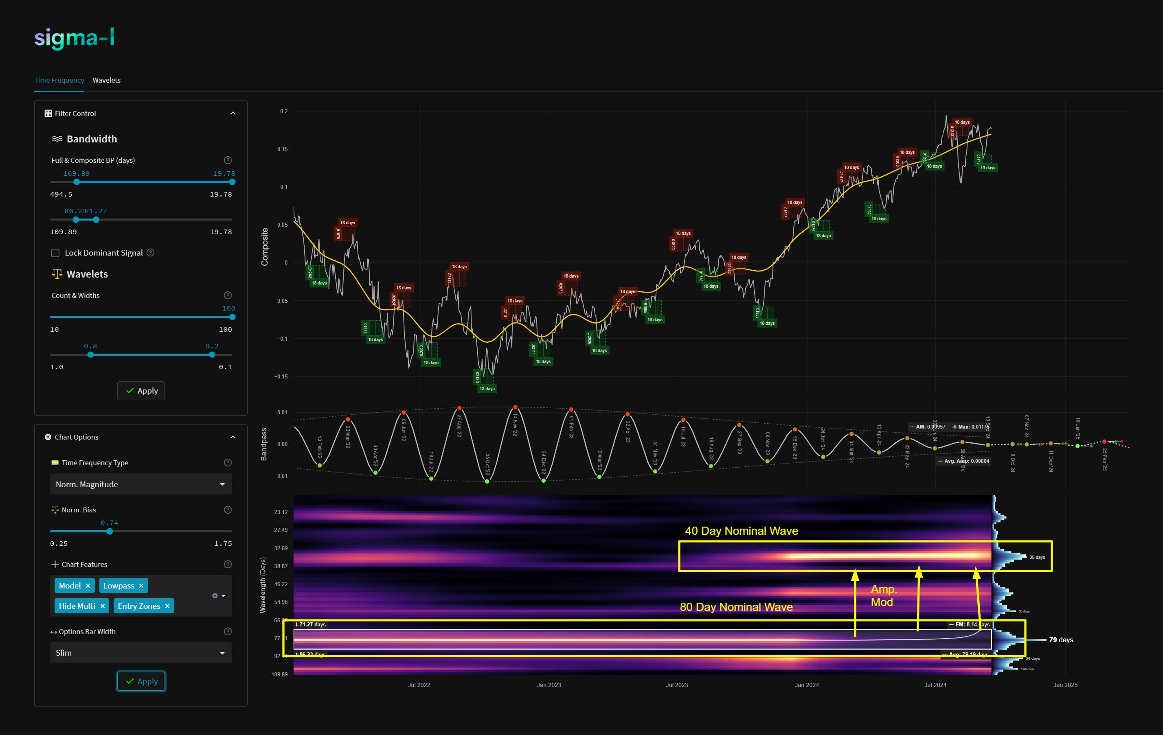Open the Wavelets tab
The image size is (1163, 735).
click(106, 80)
